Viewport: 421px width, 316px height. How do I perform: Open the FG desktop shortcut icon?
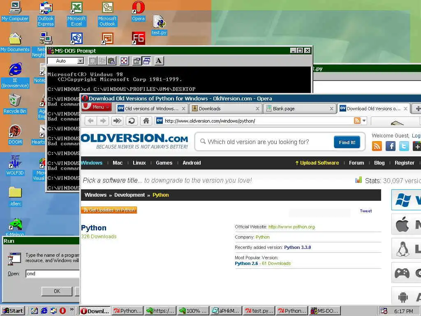[138, 38]
